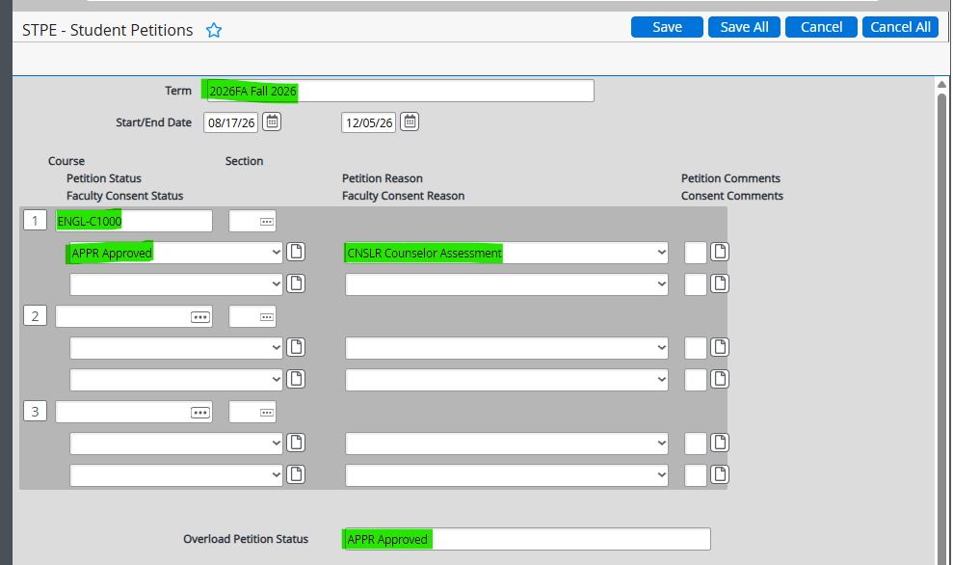Image resolution: width=953 pixels, height=565 pixels.
Task: Click the vertical scrollbar's down arrow
Action: (x=942, y=557)
